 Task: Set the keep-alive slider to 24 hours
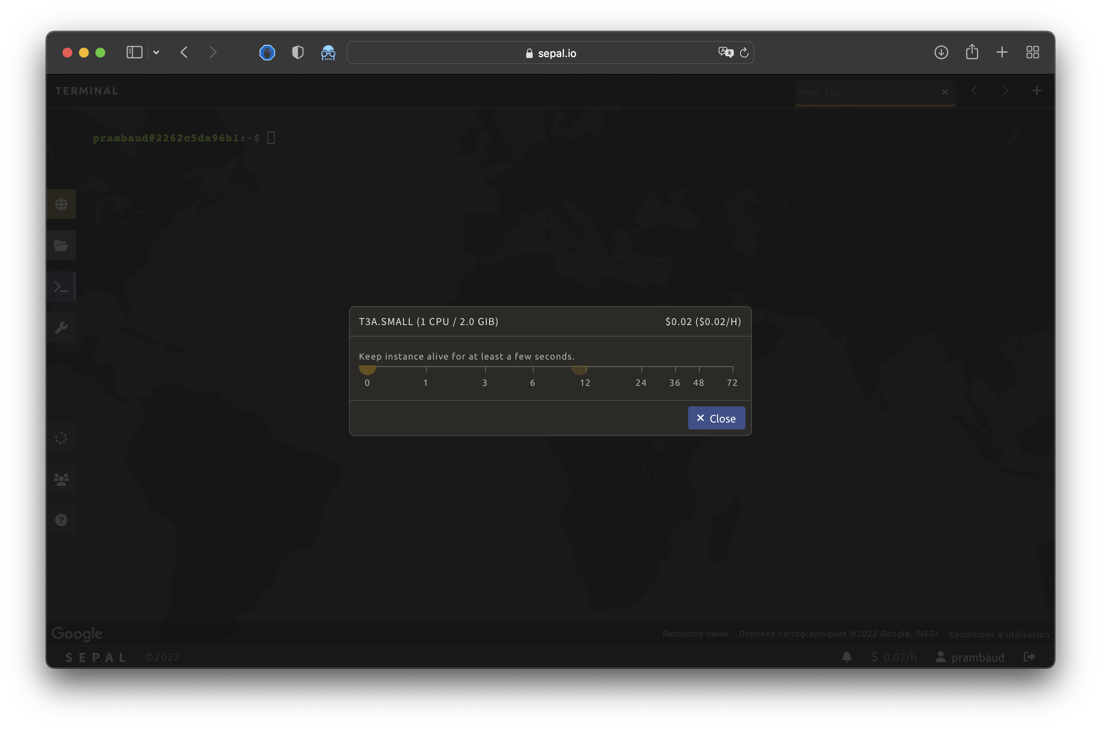coord(641,367)
